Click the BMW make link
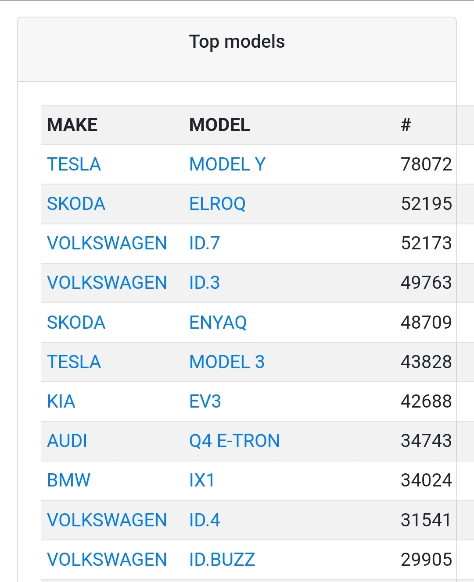Image resolution: width=474 pixels, height=582 pixels. coord(68,480)
